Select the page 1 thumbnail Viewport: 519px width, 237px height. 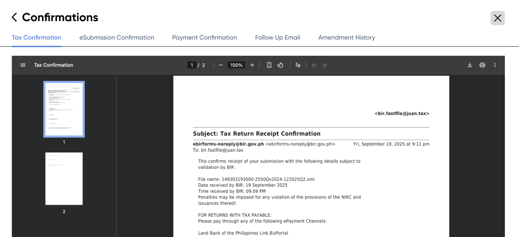[64, 109]
